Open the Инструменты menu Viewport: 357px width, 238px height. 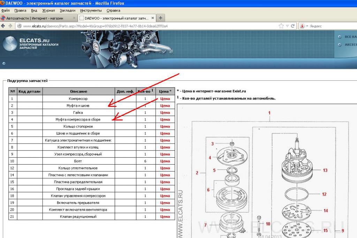(x=91, y=10)
